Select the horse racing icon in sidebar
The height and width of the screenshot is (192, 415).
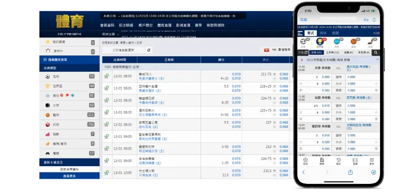click(x=48, y=144)
